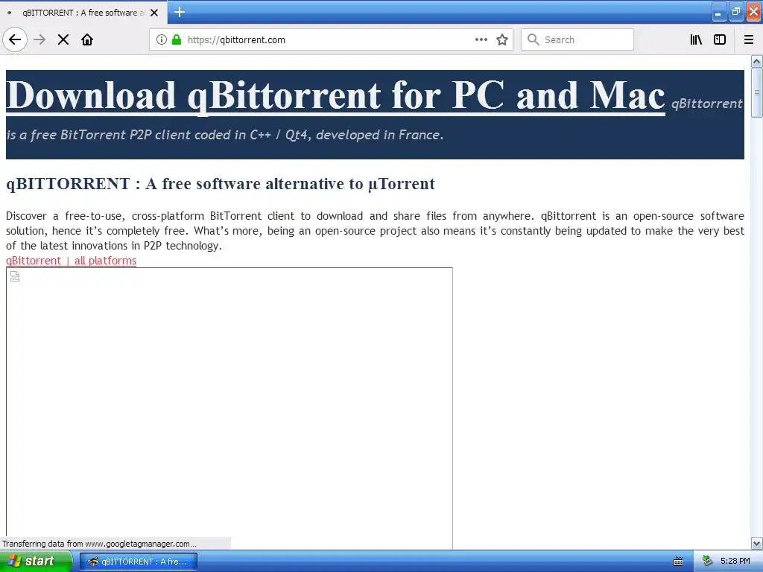Click the Transferring data status bar text
The width and height of the screenshot is (763, 572).
pyautogui.click(x=99, y=544)
